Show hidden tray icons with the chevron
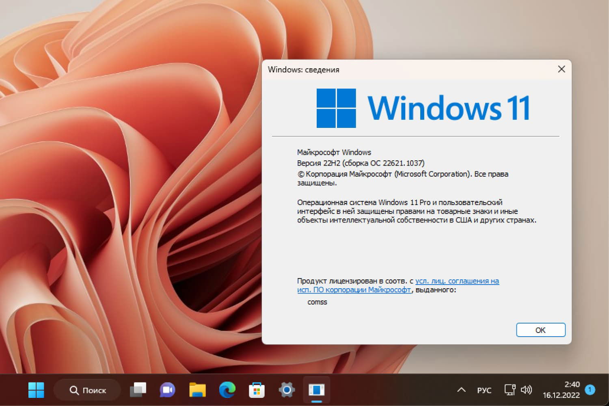The width and height of the screenshot is (609, 406). point(461,390)
